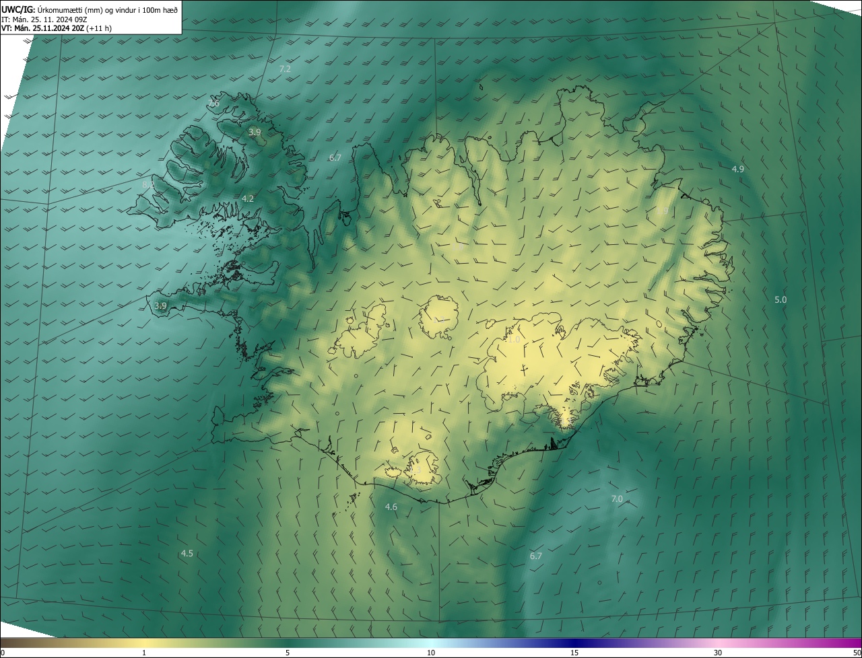862x658 pixels.
Task: Click the 7.2 value label on the map
Action: click(x=285, y=69)
